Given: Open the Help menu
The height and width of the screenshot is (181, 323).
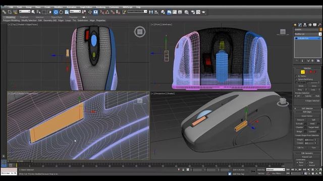Looking at the screenshot, I should [x=138, y=7].
